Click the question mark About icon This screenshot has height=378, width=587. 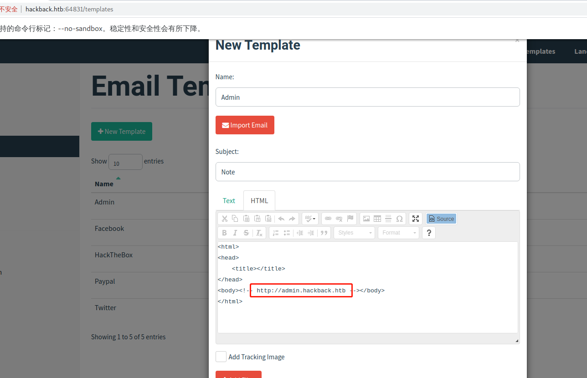429,233
